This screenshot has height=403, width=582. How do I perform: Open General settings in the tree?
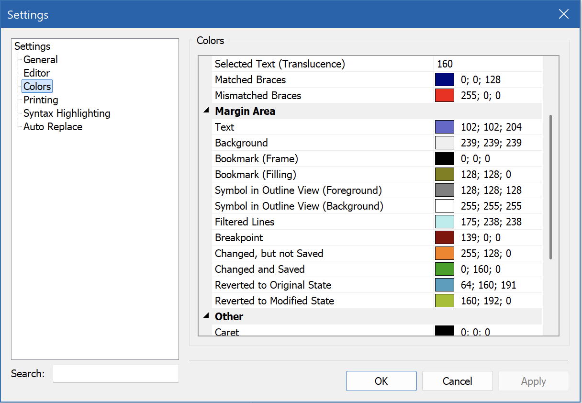(41, 59)
